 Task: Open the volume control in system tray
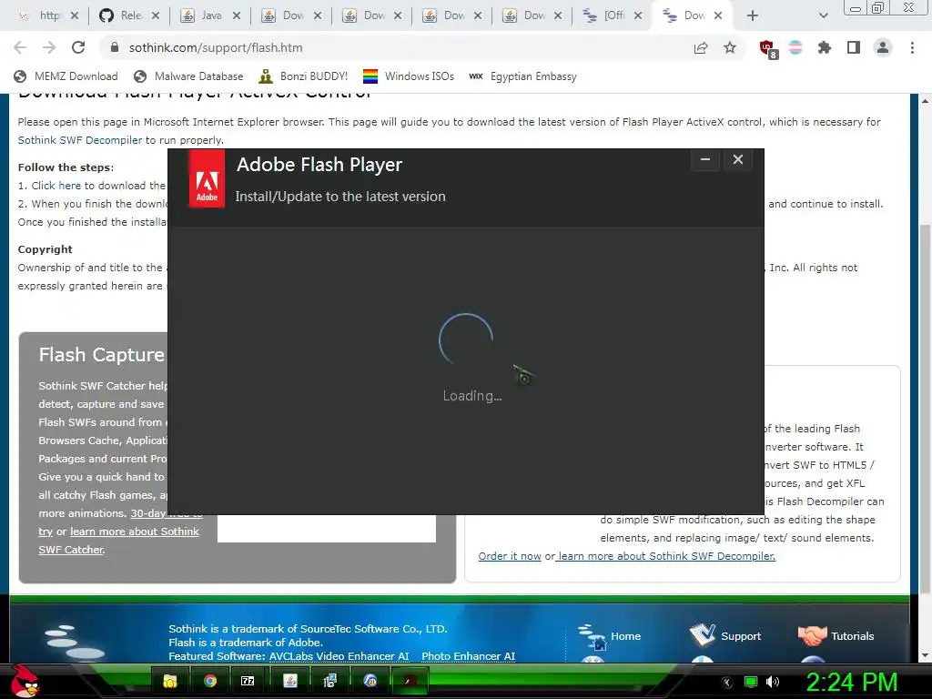click(x=773, y=682)
